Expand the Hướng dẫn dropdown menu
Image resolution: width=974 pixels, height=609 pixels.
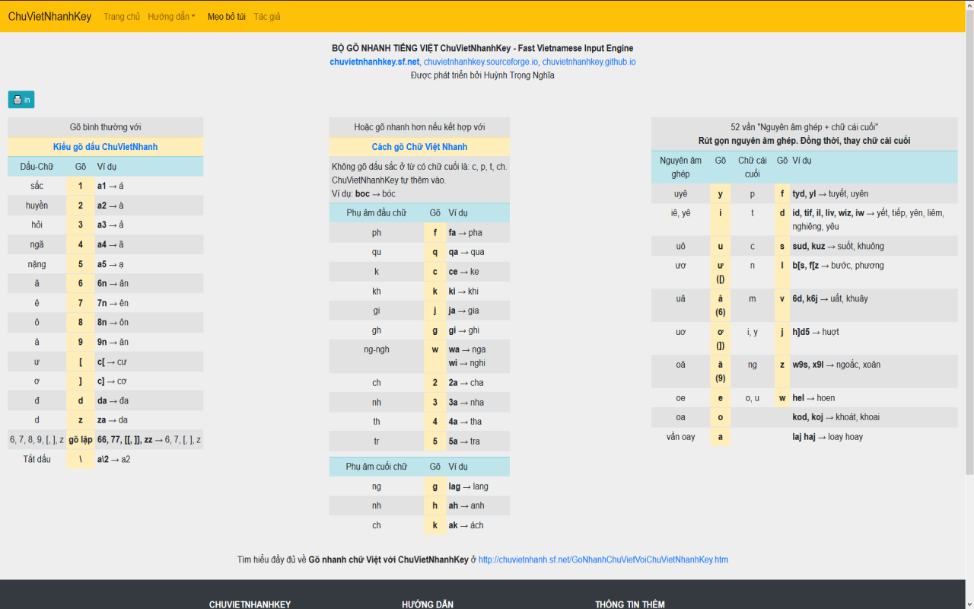(x=172, y=16)
